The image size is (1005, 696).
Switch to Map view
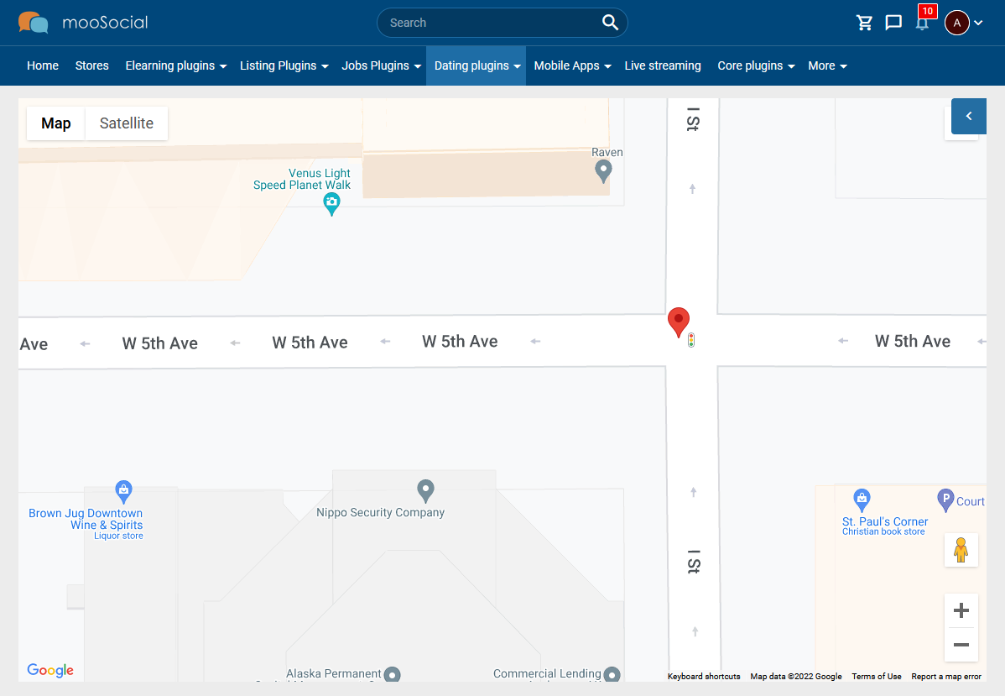[55, 123]
